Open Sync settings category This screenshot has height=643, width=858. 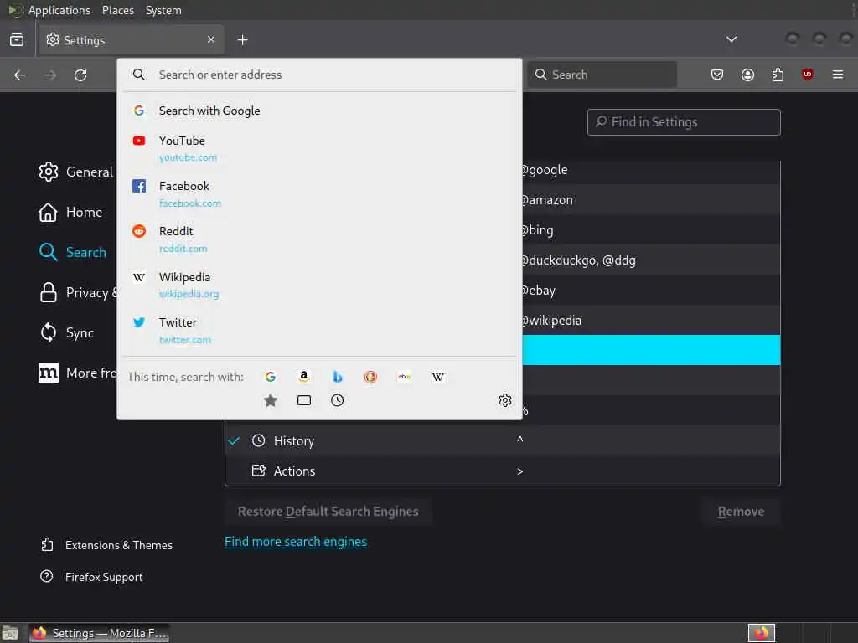[66, 333]
